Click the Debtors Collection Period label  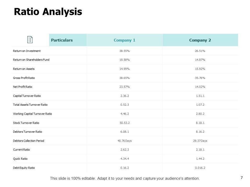[x=29, y=141]
